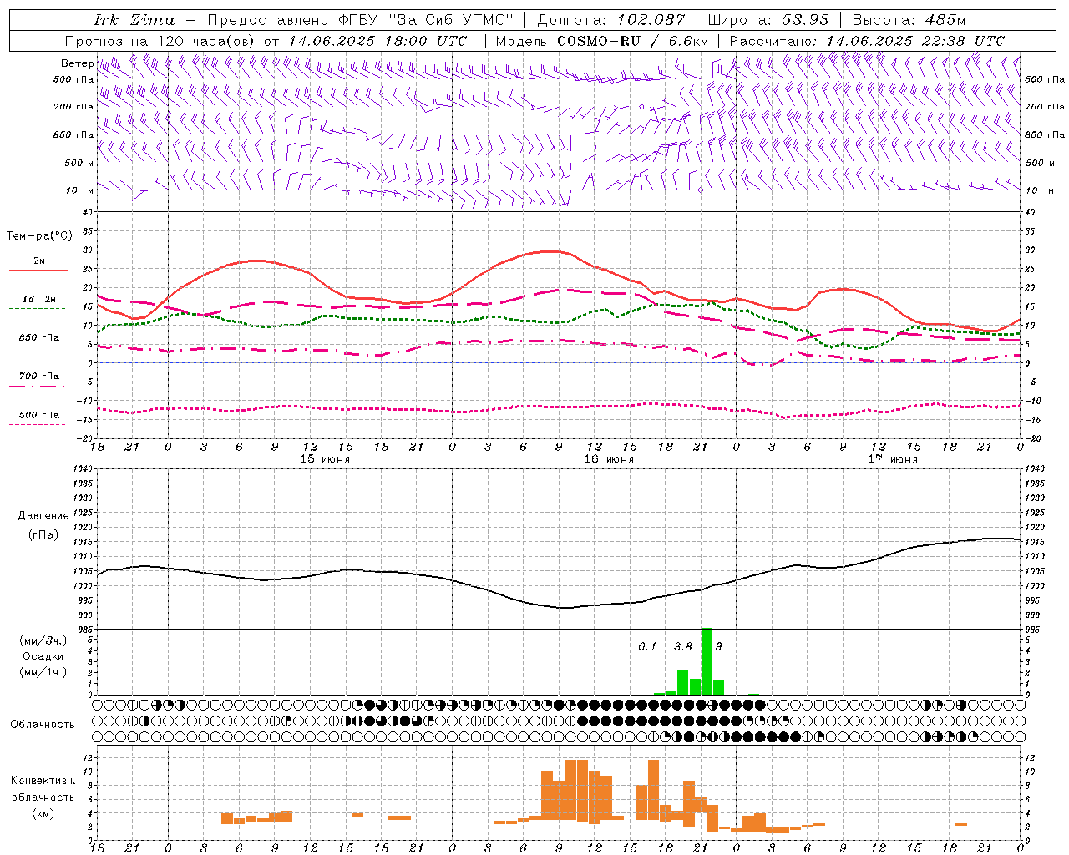Click the 0.1 precipitation total value
1069x855 pixels.
point(647,646)
